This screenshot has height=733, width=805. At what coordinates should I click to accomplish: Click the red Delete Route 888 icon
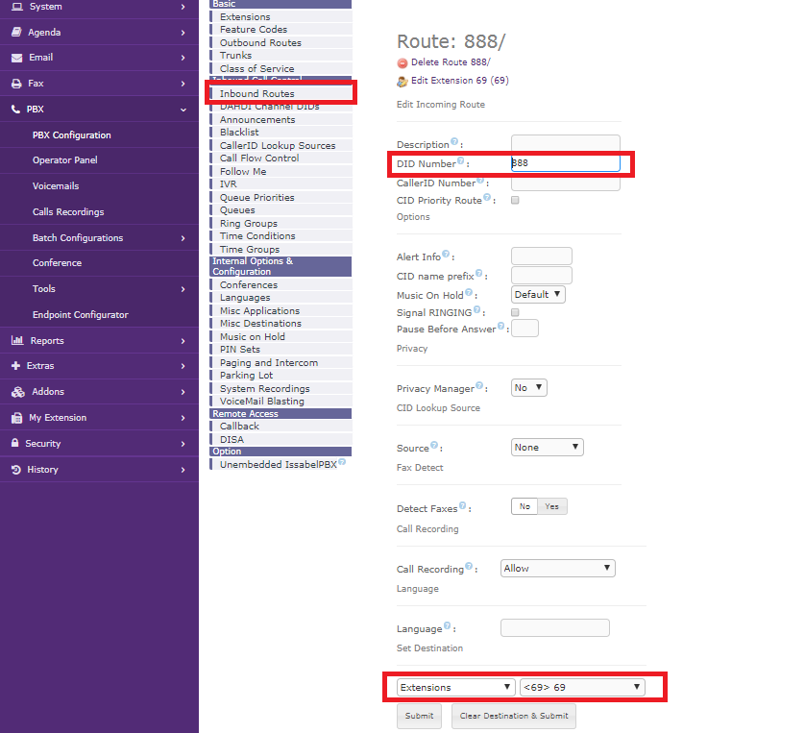(402, 62)
